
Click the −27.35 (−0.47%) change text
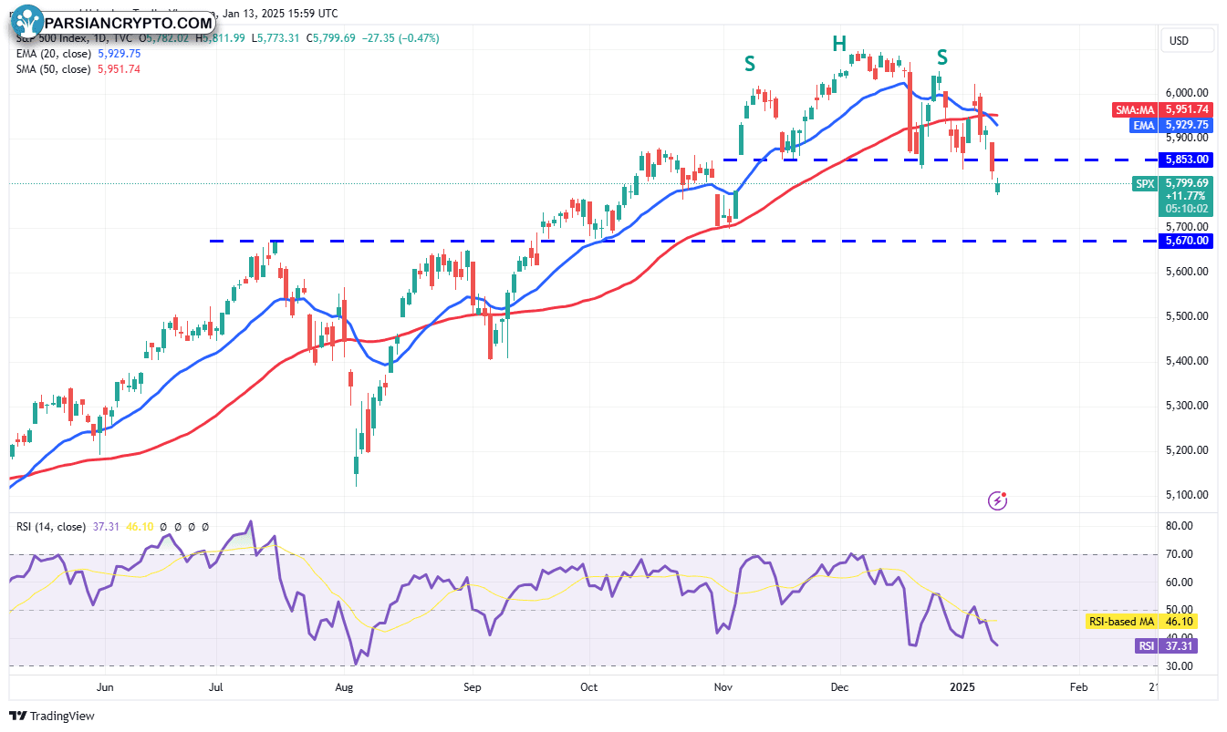pyautogui.click(x=401, y=38)
